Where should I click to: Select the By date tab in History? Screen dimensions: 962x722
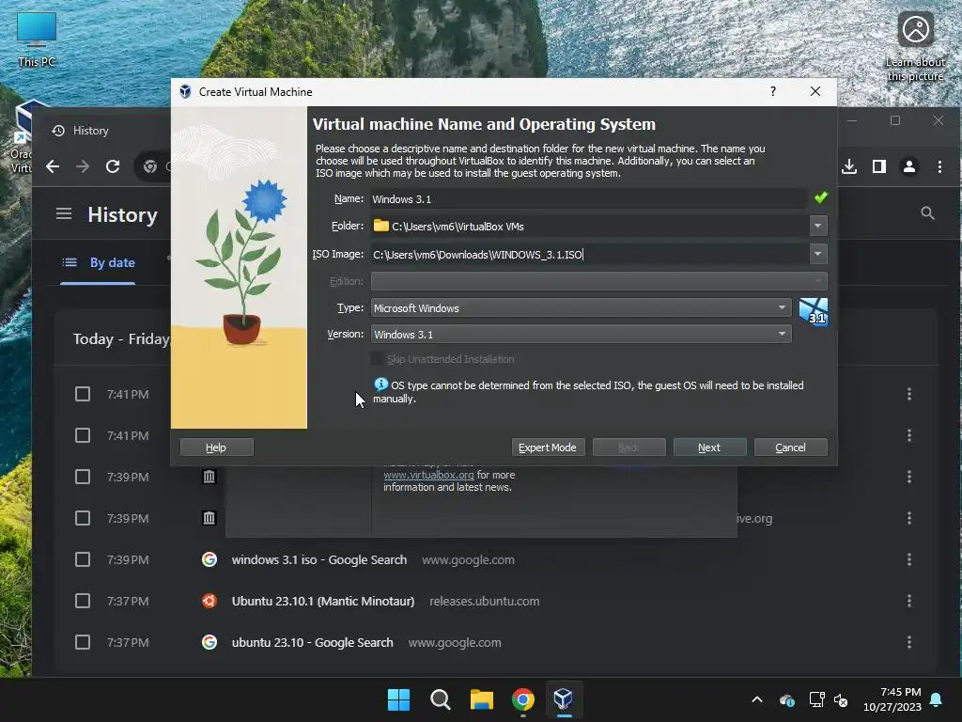[x=98, y=263]
